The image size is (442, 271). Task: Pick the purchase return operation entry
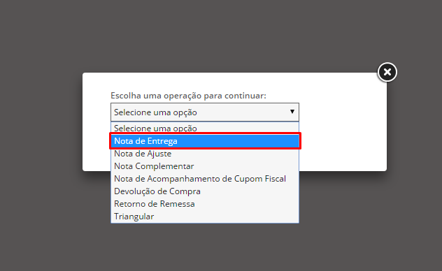205,191
